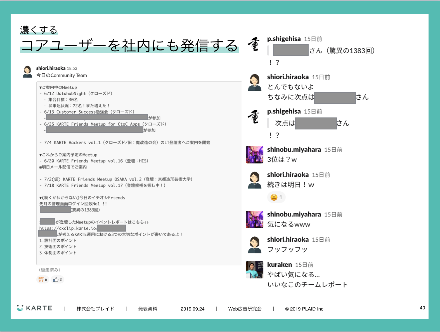This screenshot has width=440, height=332.
Task: Open the shiori.hiraoka username at 18:52
Action: click(x=51, y=68)
